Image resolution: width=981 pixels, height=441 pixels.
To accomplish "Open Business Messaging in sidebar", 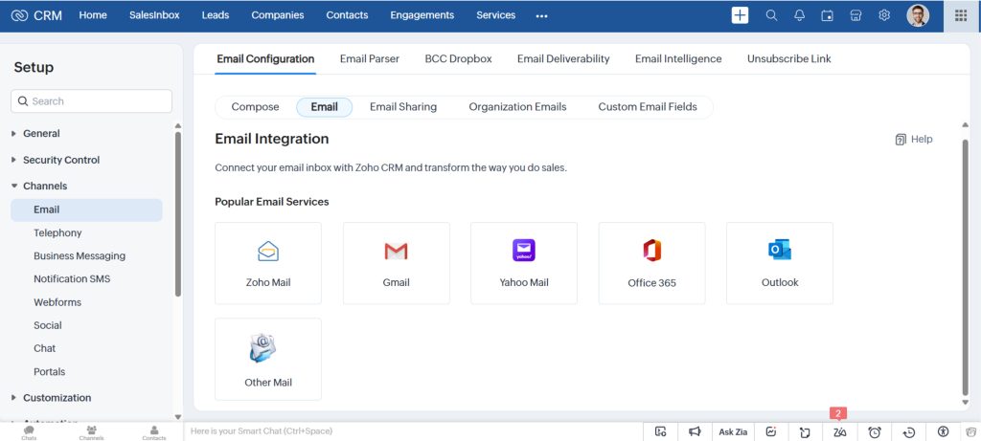I will point(80,256).
